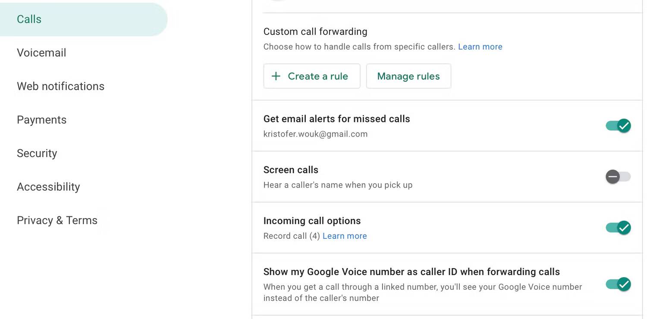The width and height of the screenshot is (647, 319).
Task: Click the Screen calls description text
Action: (338, 185)
